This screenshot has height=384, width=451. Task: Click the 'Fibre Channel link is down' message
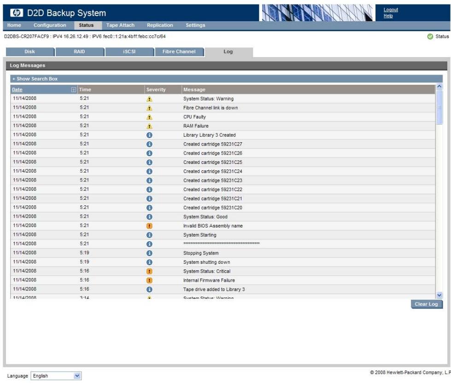click(211, 108)
